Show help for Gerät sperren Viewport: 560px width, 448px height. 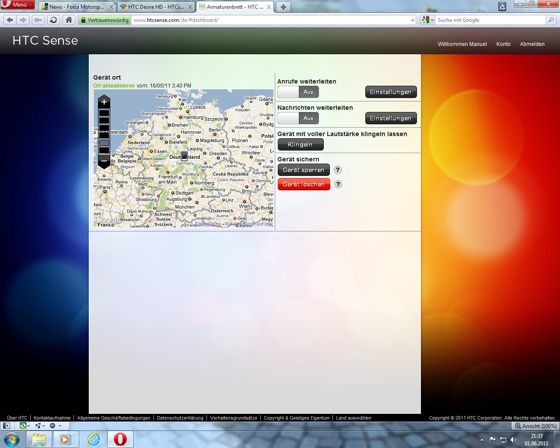338,170
